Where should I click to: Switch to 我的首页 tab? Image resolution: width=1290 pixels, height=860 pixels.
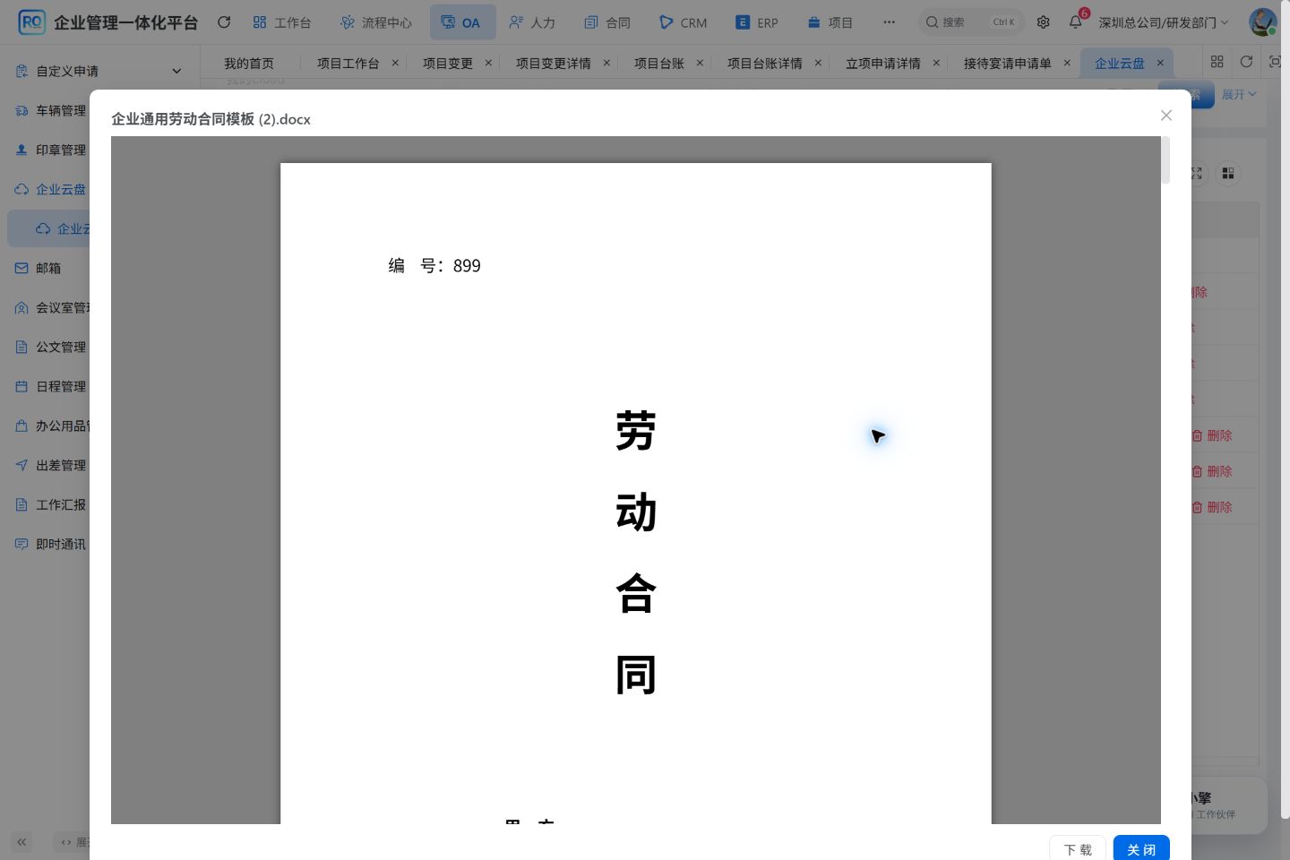[x=249, y=64]
